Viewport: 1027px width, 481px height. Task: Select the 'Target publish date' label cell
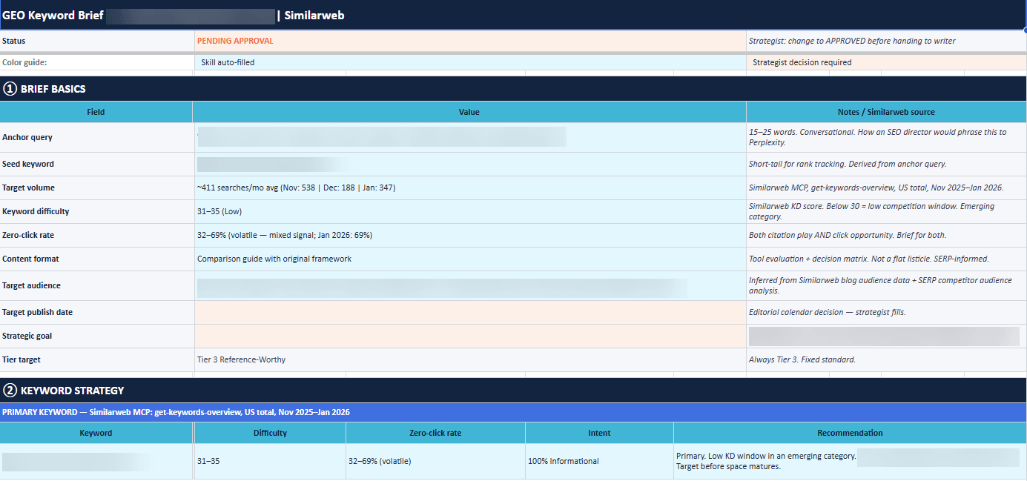[96, 312]
